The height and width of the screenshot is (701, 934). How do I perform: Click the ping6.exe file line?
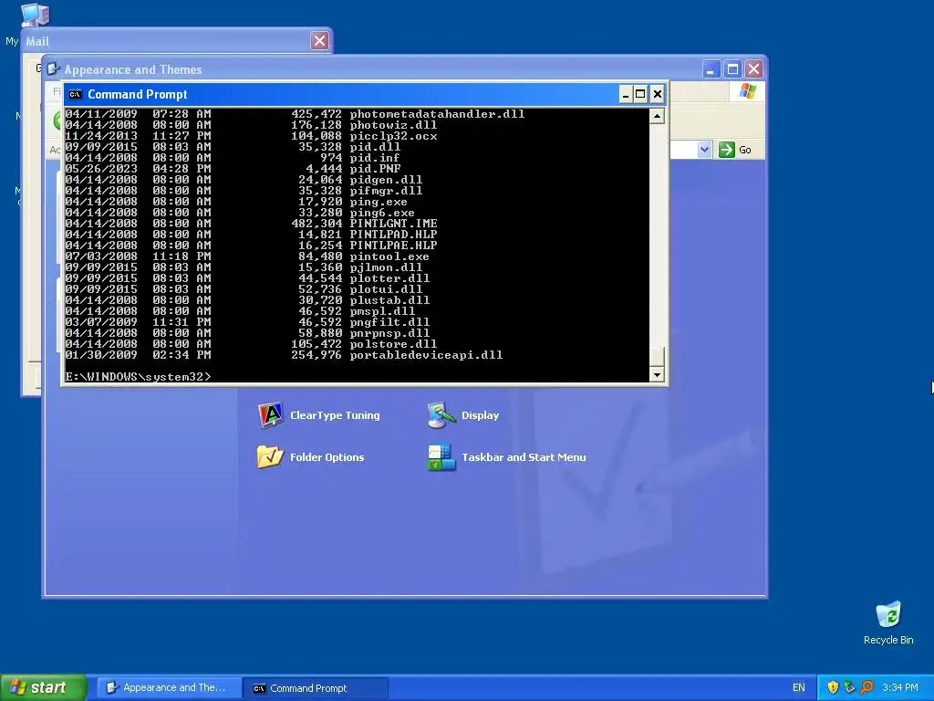[240, 212]
